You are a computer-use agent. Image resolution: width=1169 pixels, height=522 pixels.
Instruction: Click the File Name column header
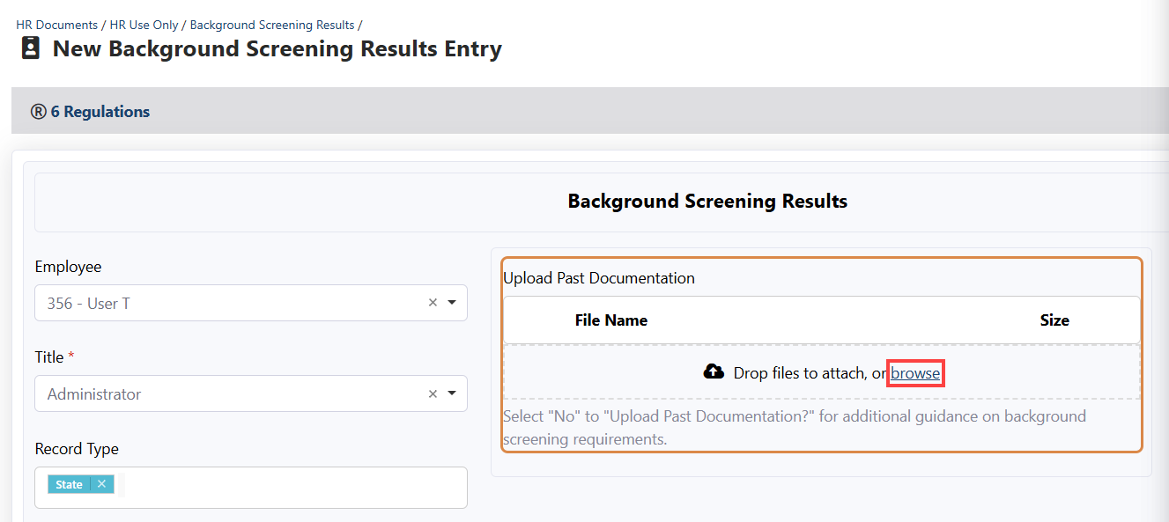[x=611, y=320]
